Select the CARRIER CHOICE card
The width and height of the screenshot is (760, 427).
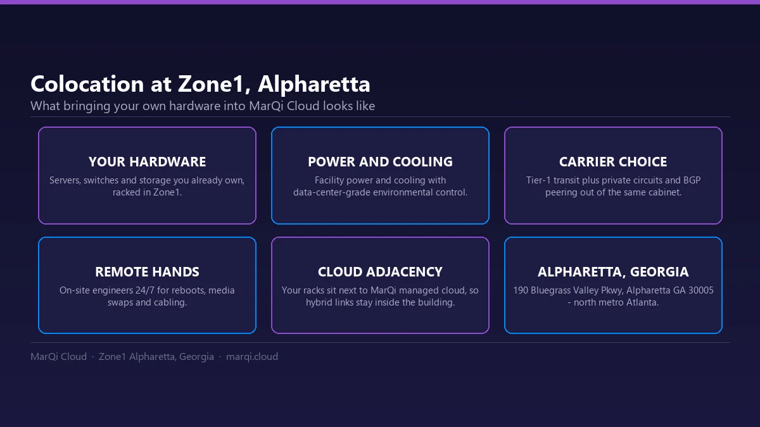[x=613, y=176]
